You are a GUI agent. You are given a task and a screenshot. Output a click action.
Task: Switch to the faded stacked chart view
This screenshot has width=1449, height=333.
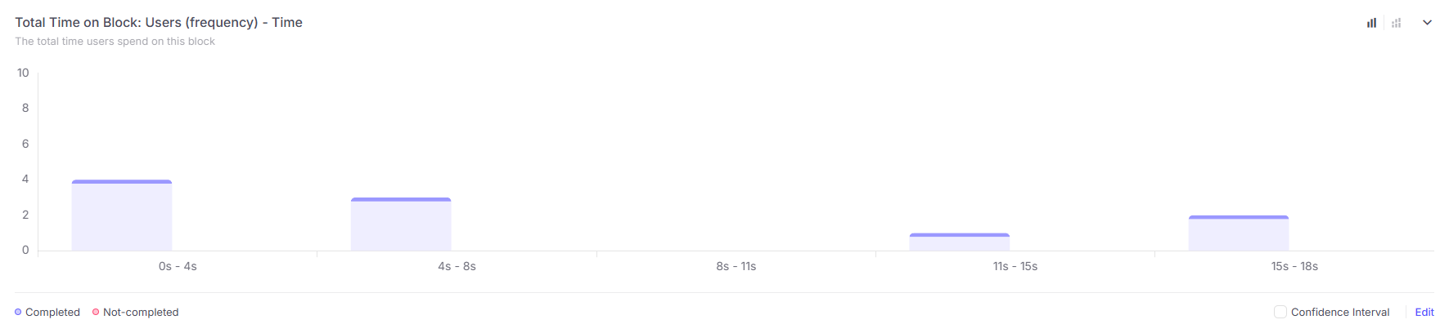tap(1396, 23)
